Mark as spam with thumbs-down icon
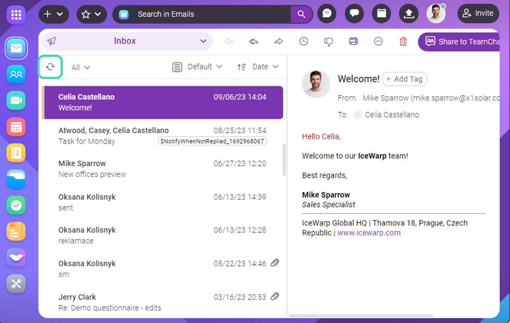Screen dimensions: 510x323 [328, 42]
